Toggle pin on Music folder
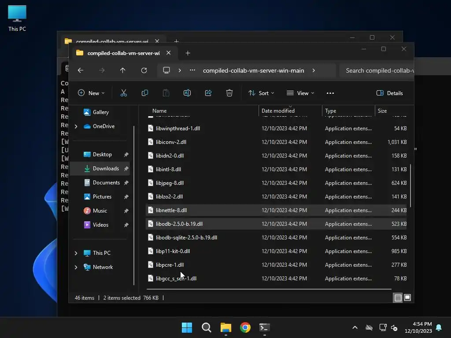The height and width of the screenshot is (338, 451). 126,211
